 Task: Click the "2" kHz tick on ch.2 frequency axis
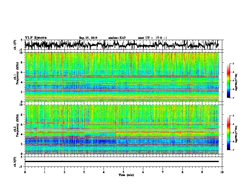(x=22, y=144)
